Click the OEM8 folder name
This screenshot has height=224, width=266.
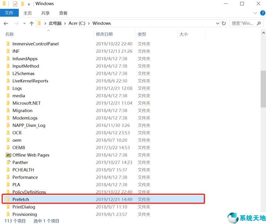19,148
